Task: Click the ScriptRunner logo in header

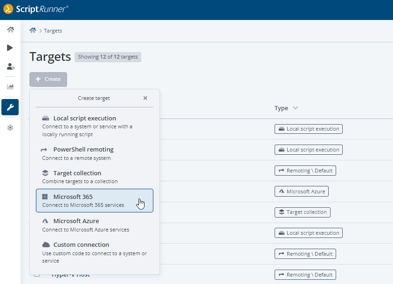Action: click(36, 9)
